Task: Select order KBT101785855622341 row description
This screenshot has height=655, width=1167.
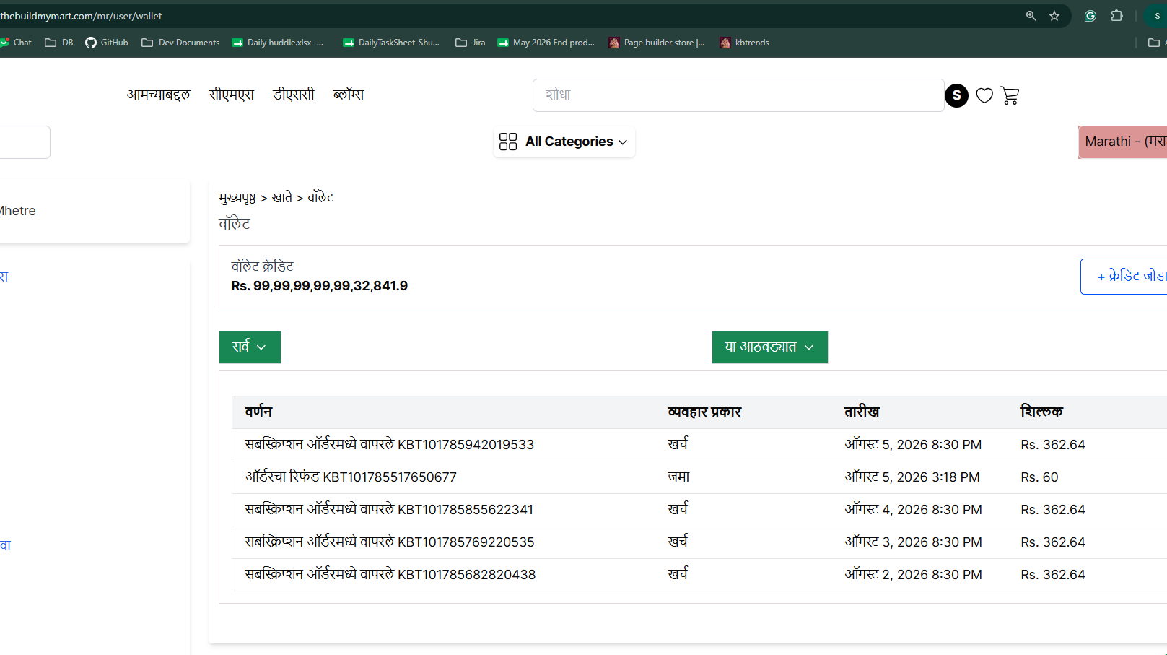Action: coord(389,509)
